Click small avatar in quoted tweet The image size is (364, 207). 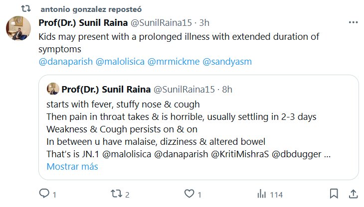52,89
